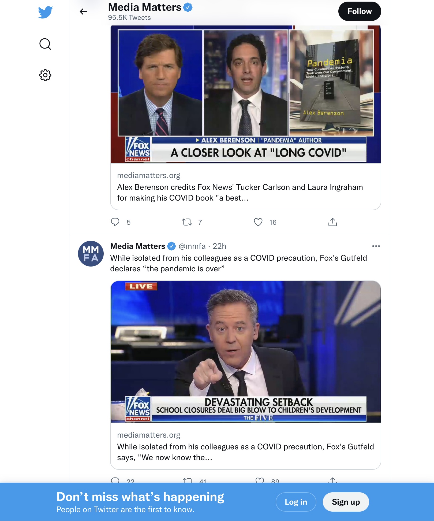This screenshot has width=434, height=521.
Task: Open the @mmfa handle link
Action: [x=192, y=246]
